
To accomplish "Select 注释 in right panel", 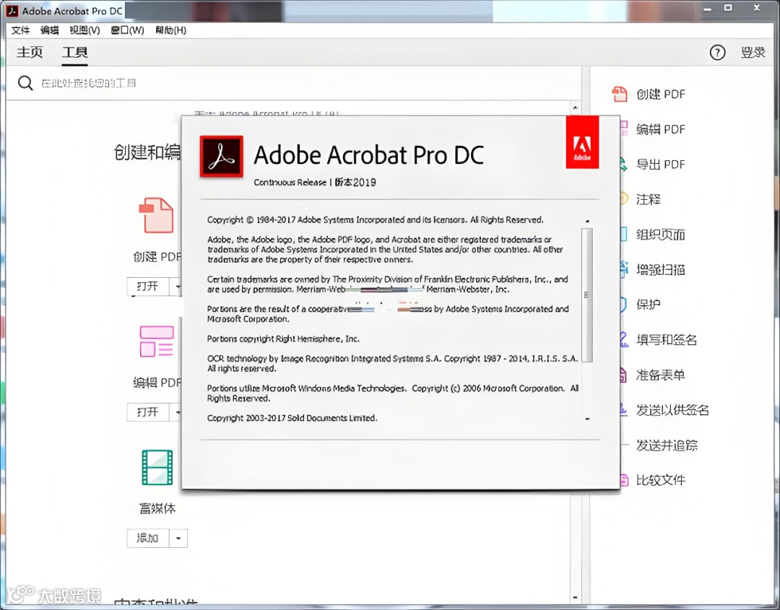I will point(648,199).
